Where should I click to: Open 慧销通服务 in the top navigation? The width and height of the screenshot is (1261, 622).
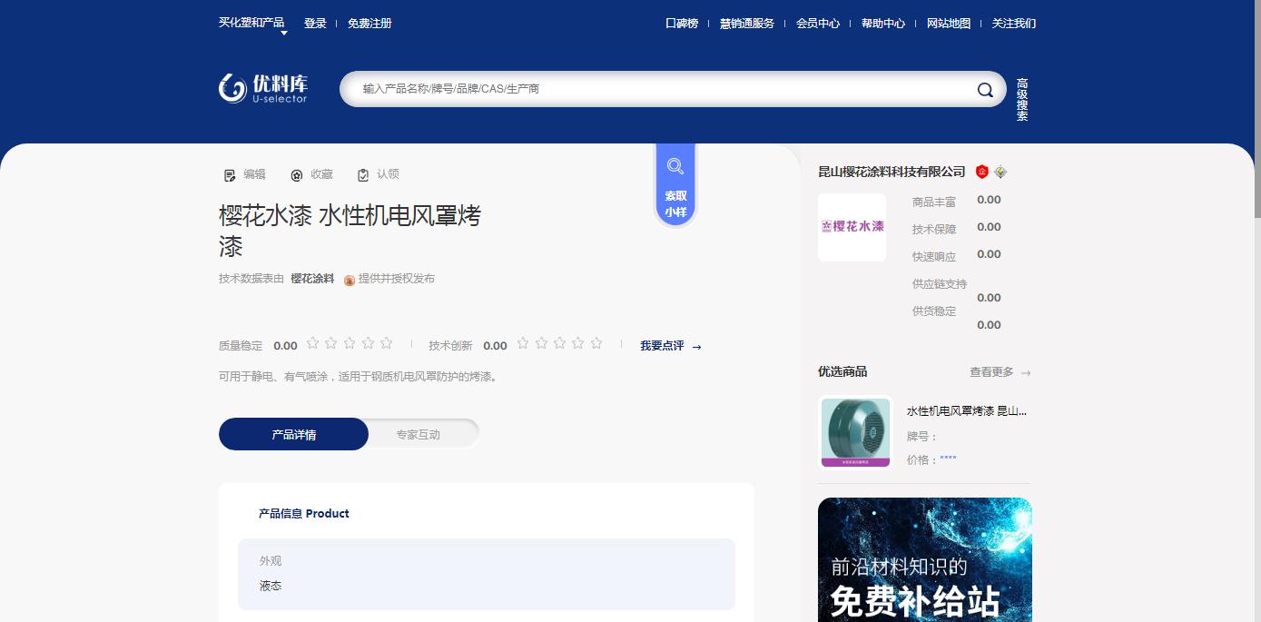pyautogui.click(x=747, y=24)
